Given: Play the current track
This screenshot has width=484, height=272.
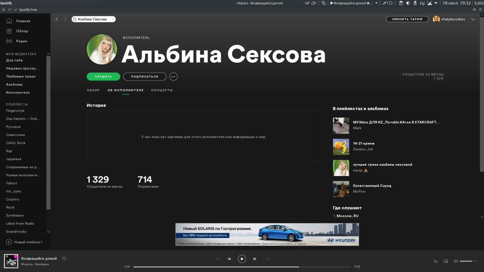Looking at the screenshot, I should [242, 259].
